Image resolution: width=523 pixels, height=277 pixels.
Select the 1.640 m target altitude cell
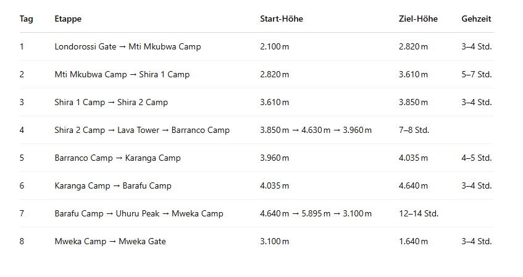[x=413, y=241]
